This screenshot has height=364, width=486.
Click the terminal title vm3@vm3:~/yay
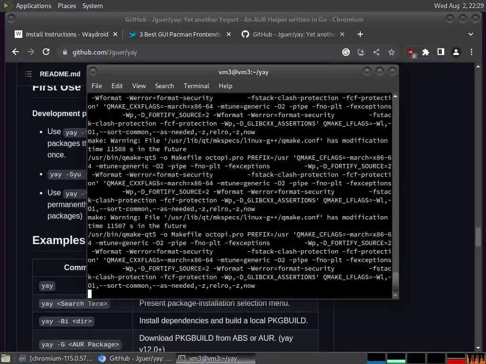(243, 73)
